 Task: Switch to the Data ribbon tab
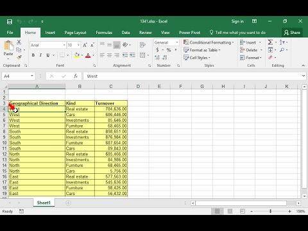click(126, 33)
